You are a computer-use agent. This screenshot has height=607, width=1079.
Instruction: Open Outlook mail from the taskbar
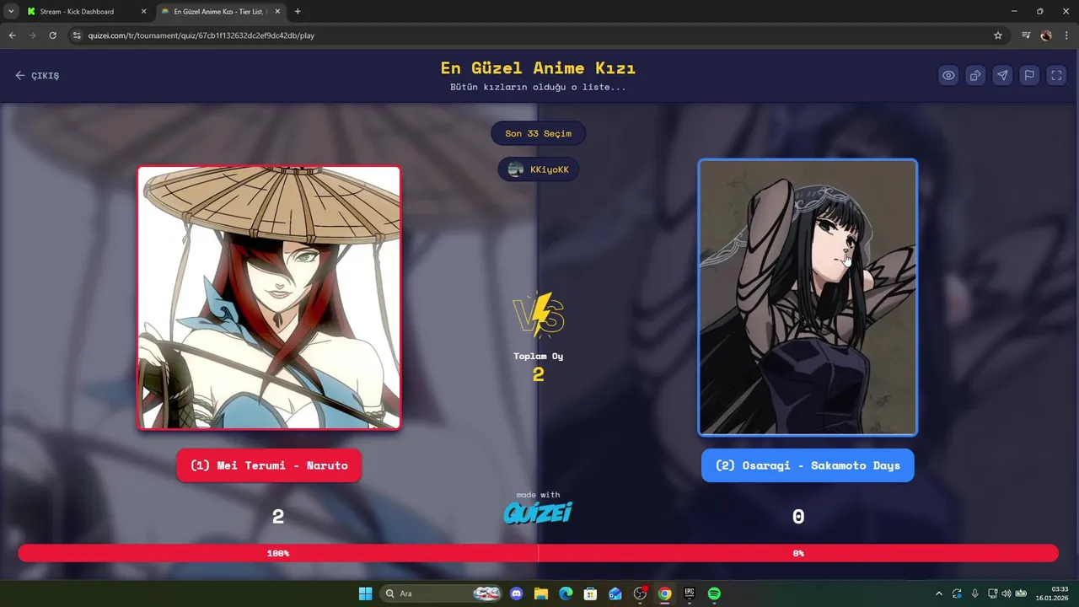615,594
